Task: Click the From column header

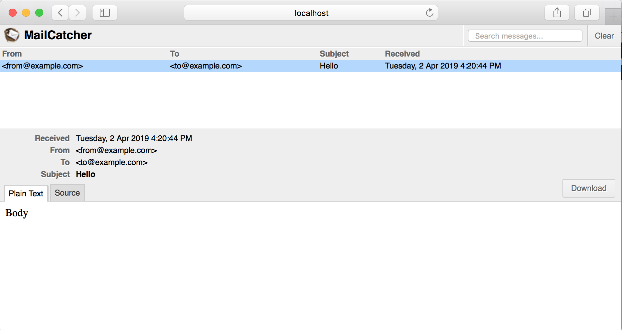Action: [12, 54]
